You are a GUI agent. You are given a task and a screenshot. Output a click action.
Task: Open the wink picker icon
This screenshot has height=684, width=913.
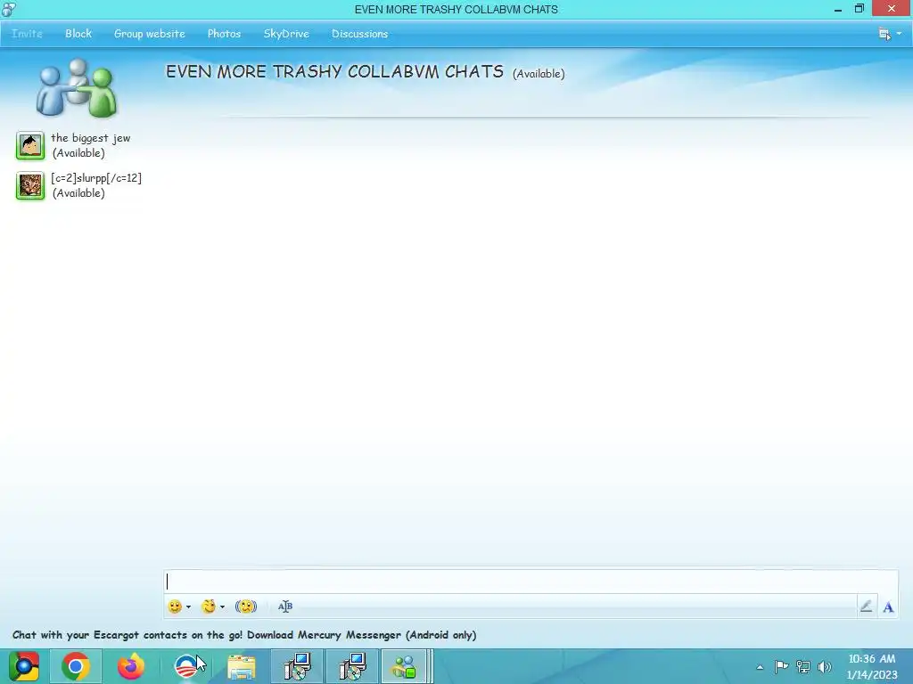coord(209,607)
